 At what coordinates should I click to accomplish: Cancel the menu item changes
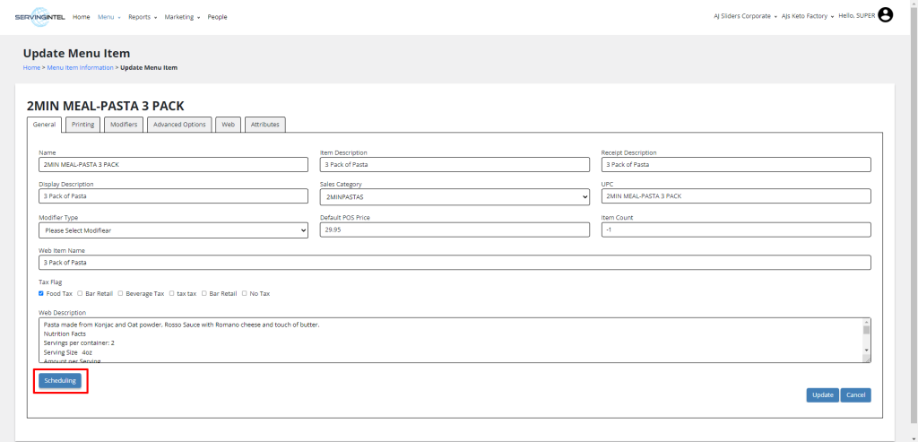[855, 394]
